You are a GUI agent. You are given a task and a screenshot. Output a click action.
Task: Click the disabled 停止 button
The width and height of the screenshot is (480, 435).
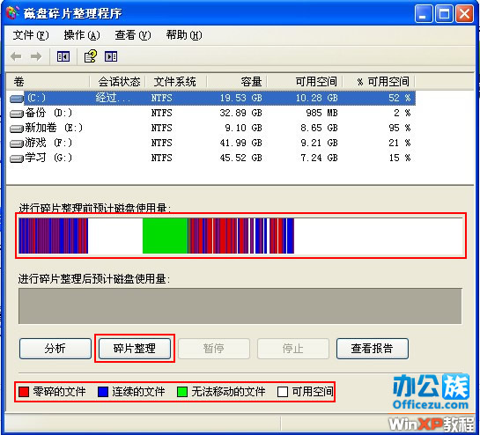pos(293,349)
